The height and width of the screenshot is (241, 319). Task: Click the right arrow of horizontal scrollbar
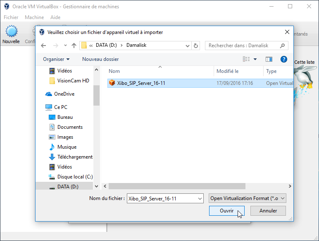[x=290, y=186]
